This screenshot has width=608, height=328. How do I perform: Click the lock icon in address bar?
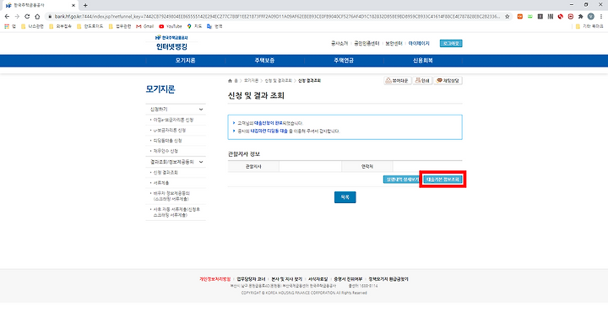[50, 16]
